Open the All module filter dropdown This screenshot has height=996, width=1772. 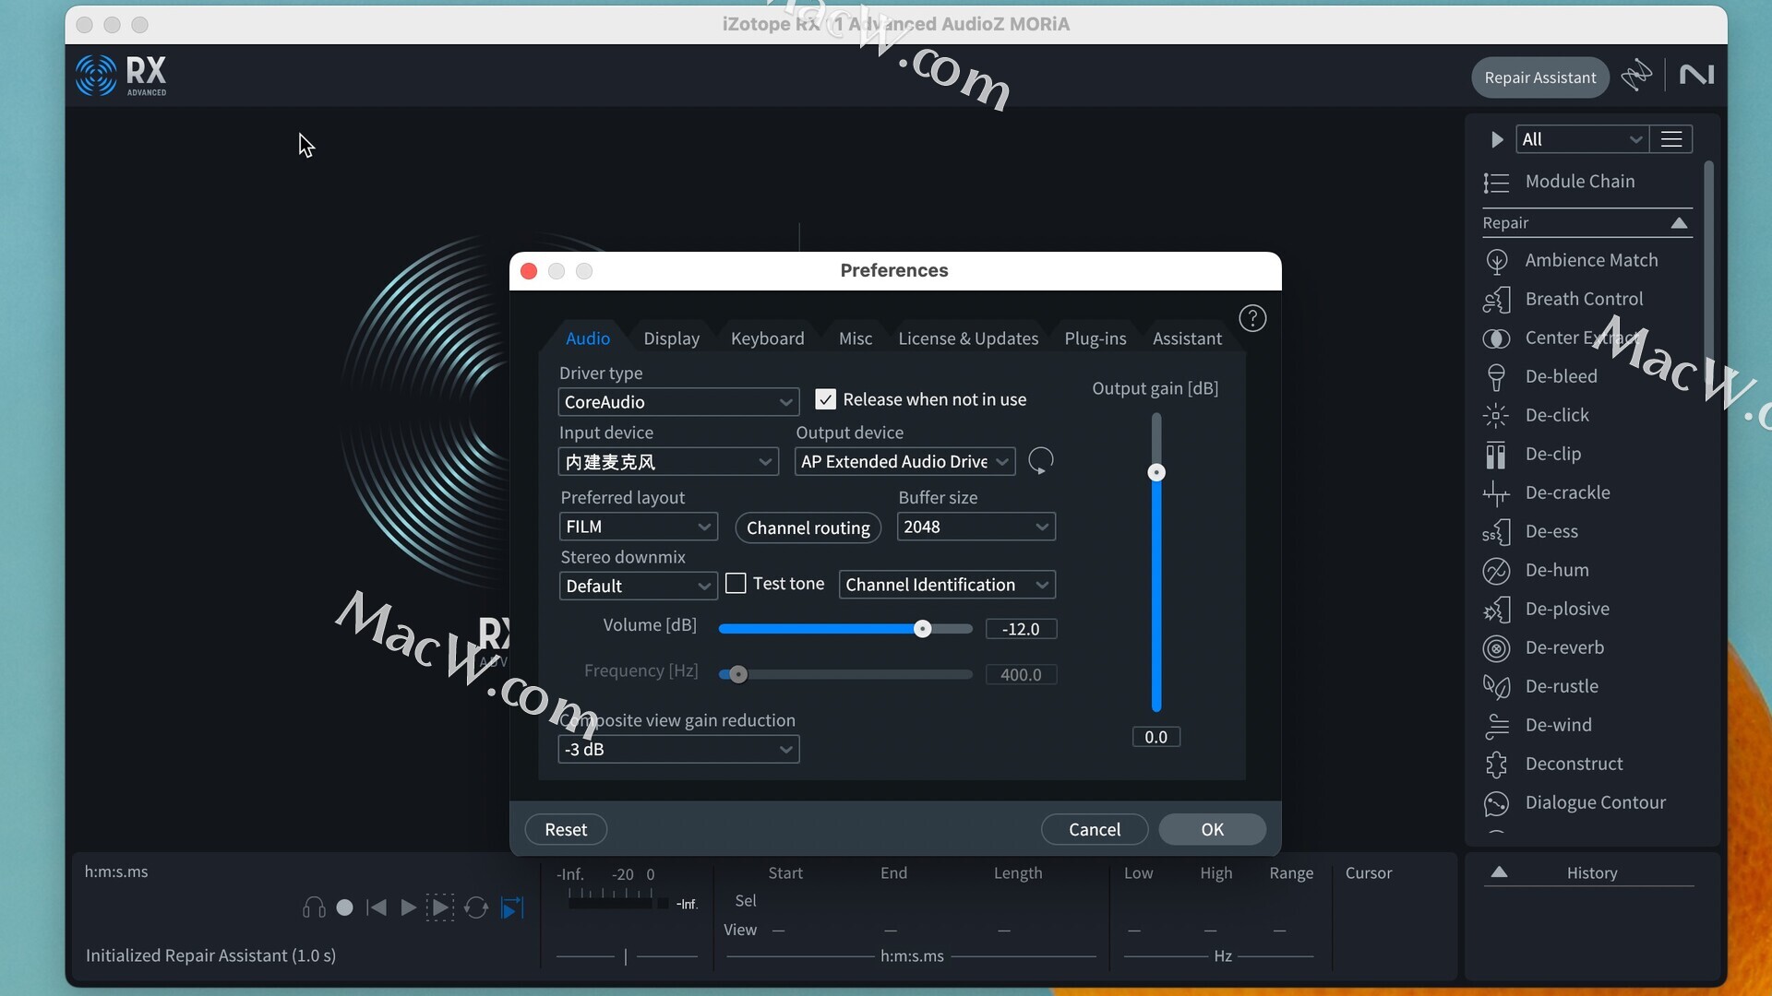click(1582, 139)
